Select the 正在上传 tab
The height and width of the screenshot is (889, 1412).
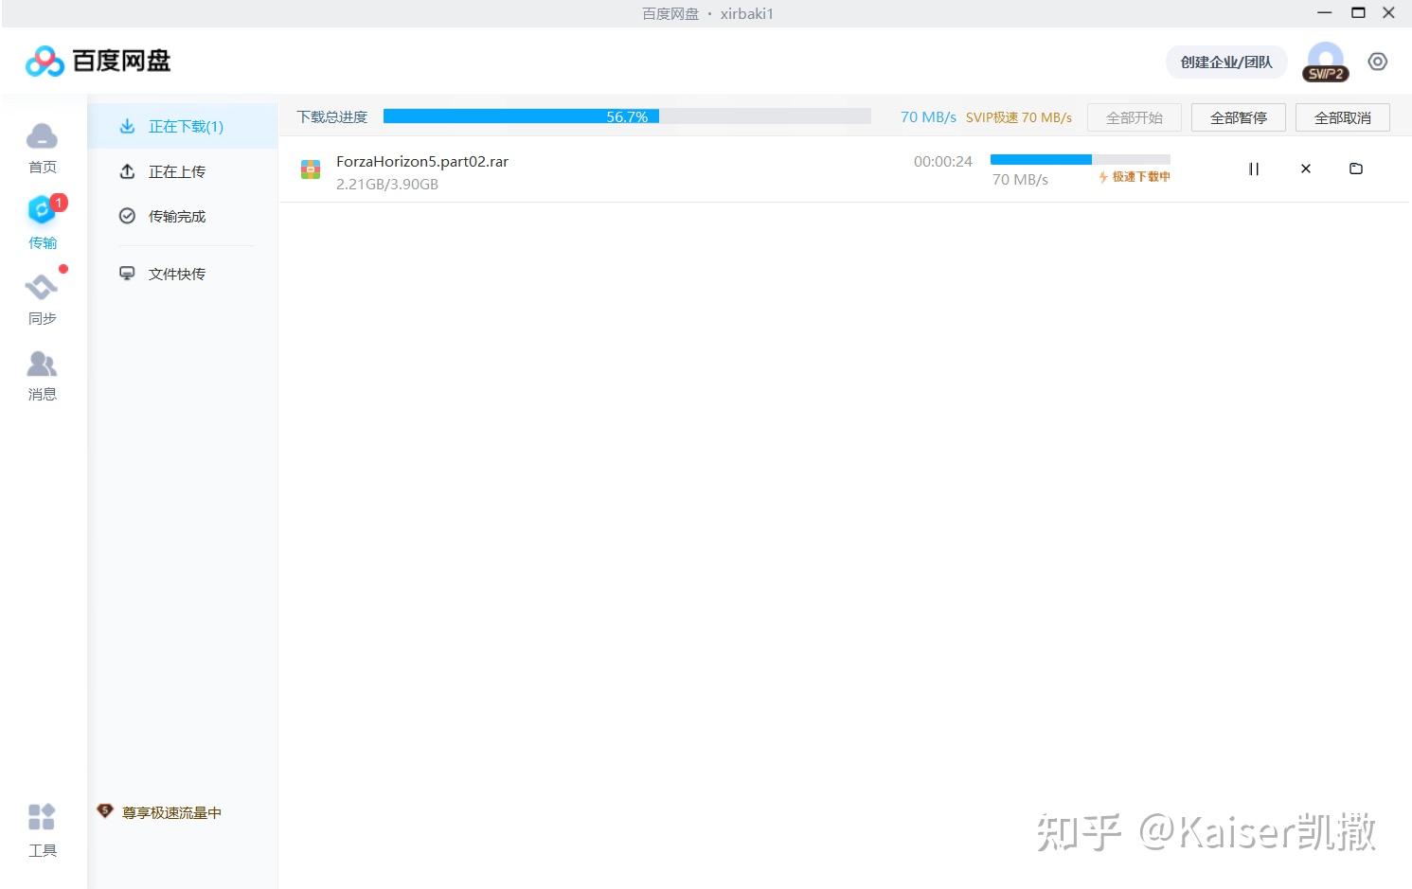click(x=183, y=171)
